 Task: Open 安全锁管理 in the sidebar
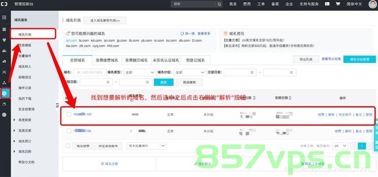click(26, 109)
